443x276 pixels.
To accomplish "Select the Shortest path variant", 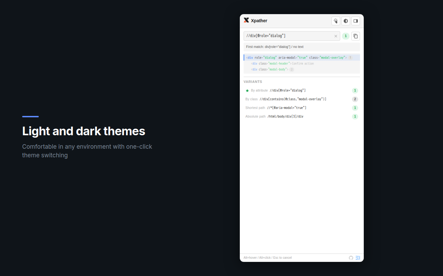I will [x=287, y=108].
